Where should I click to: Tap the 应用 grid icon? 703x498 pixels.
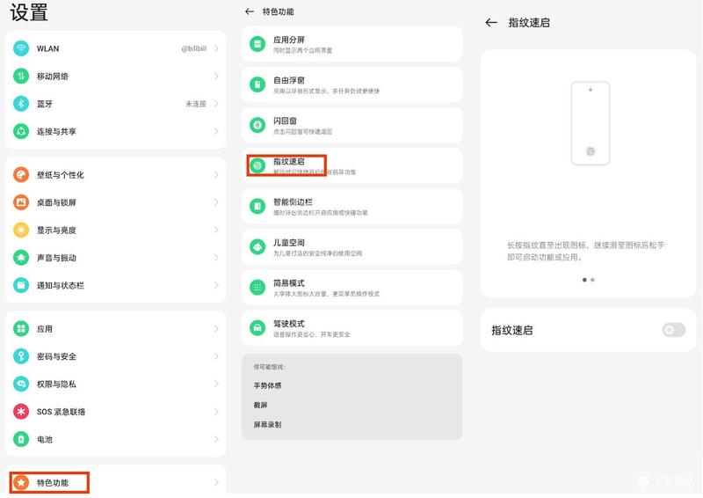21,329
